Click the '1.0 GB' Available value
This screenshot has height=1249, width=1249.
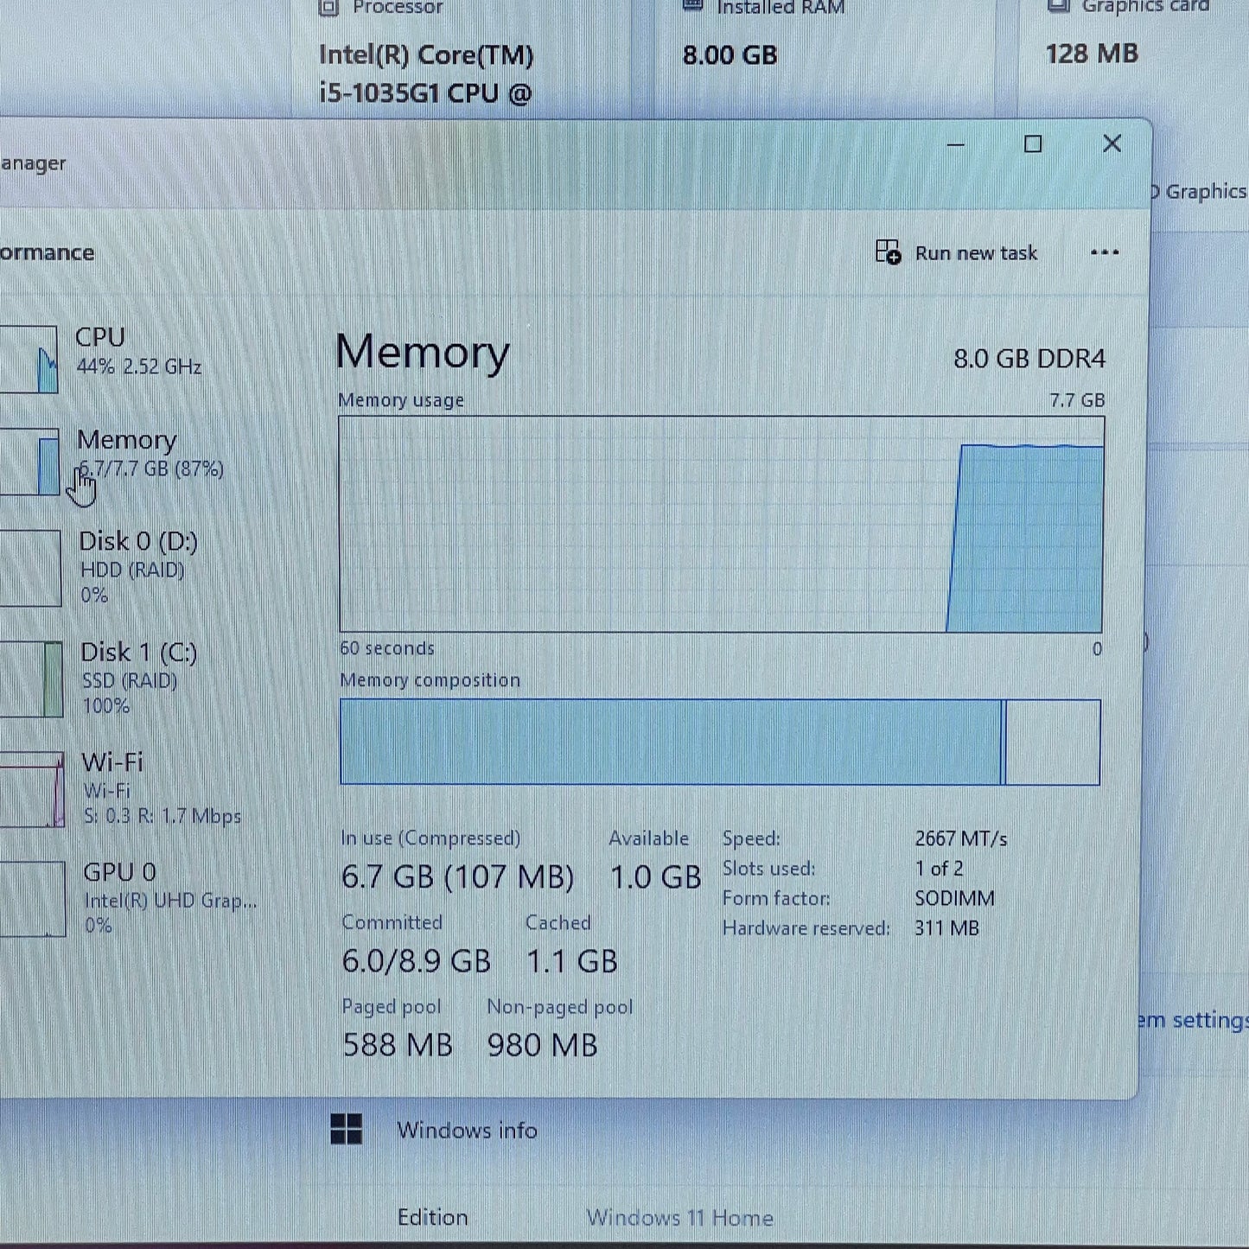pyautogui.click(x=656, y=877)
